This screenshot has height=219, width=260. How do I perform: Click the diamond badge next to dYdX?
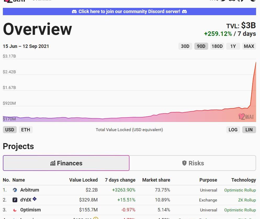[35, 199]
